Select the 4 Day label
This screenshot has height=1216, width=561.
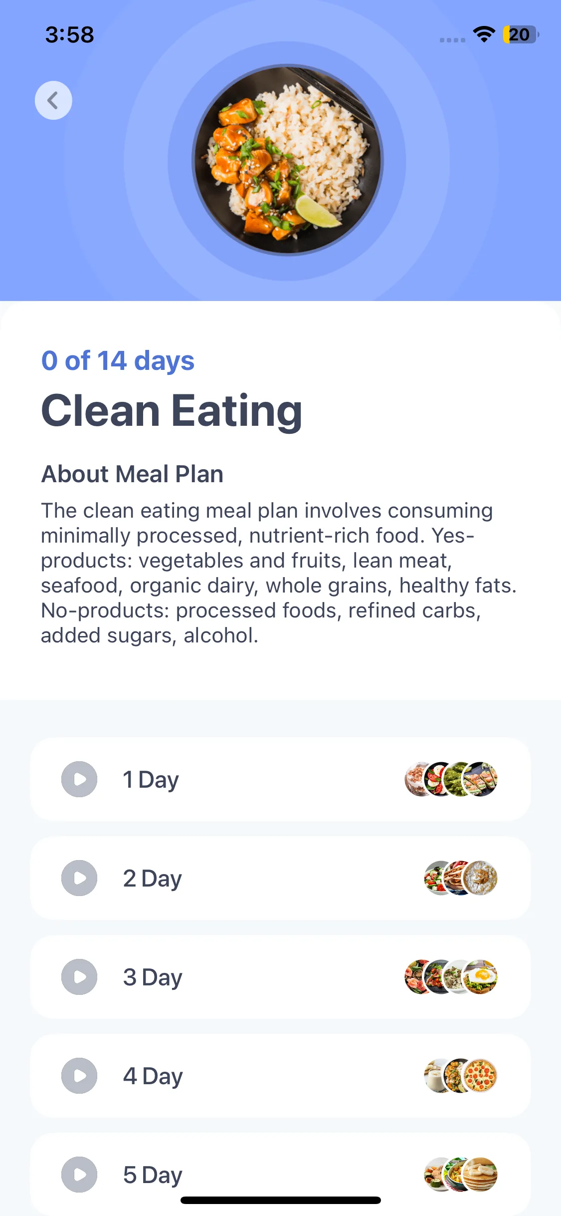[153, 1076]
